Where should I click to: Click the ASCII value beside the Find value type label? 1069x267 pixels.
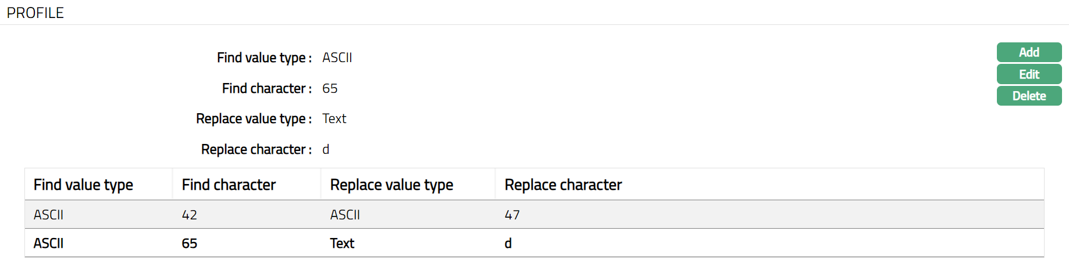tap(337, 57)
